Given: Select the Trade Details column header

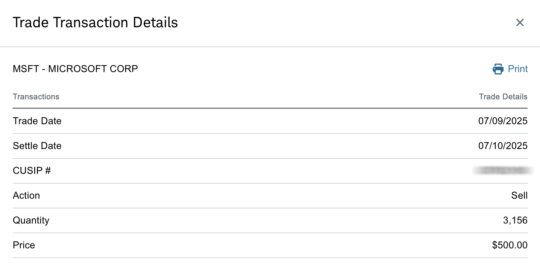Looking at the screenshot, I should tap(503, 97).
